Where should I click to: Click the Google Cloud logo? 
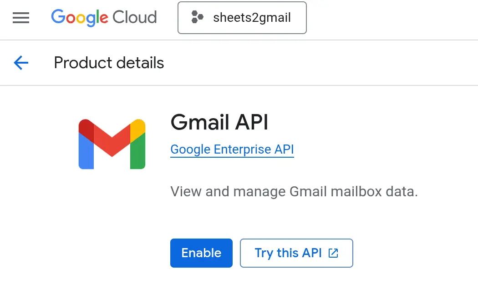tap(104, 18)
